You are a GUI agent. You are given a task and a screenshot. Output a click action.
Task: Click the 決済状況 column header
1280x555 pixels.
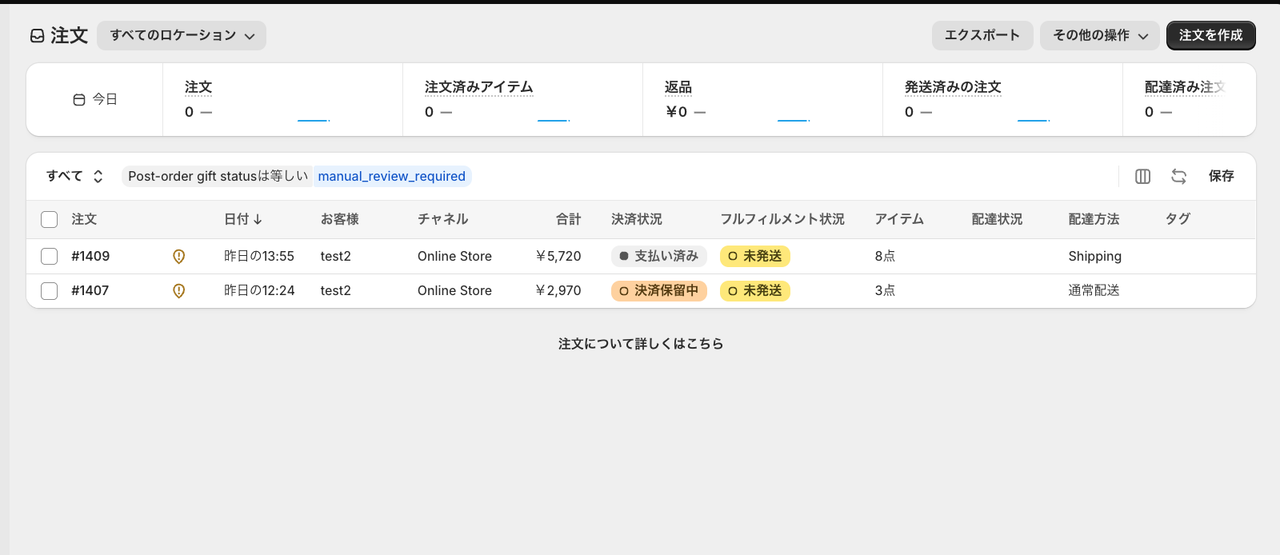pyautogui.click(x=637, y=219)
